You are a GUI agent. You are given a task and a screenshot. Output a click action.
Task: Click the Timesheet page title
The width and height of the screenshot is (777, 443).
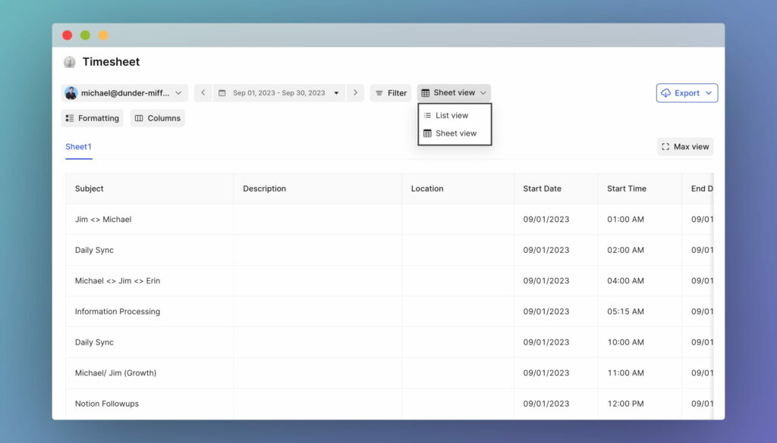coord(111,62)
